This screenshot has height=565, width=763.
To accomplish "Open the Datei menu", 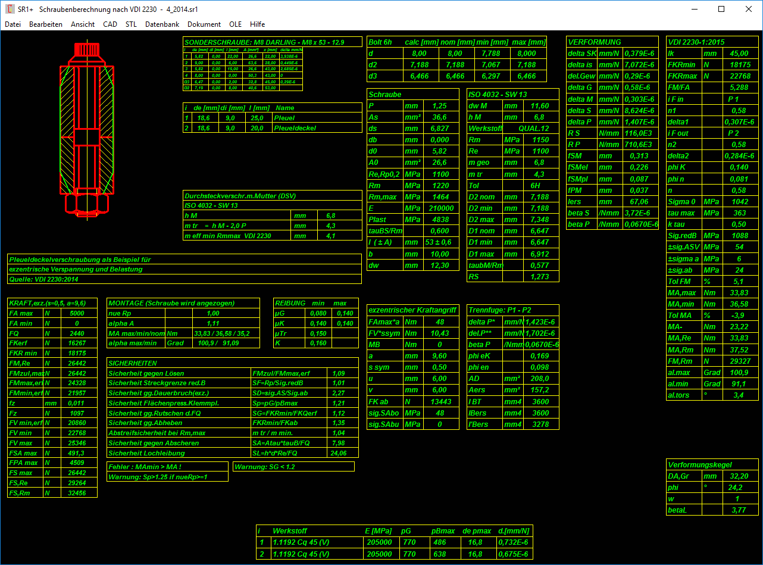I will (x=12, y=24).
